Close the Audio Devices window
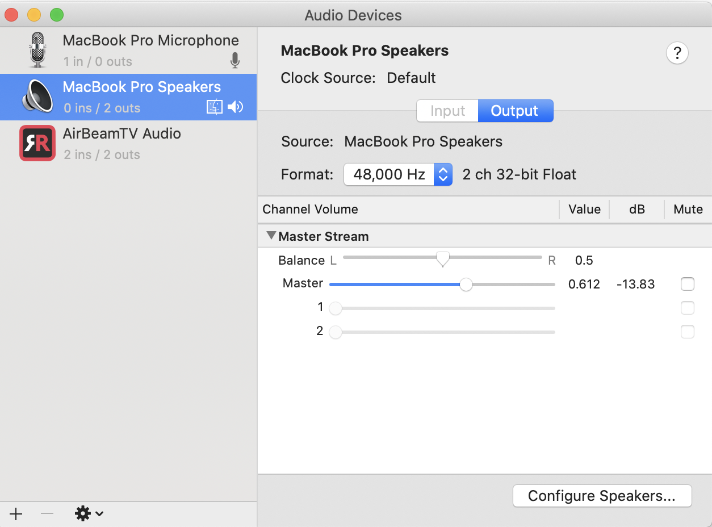 11,15
